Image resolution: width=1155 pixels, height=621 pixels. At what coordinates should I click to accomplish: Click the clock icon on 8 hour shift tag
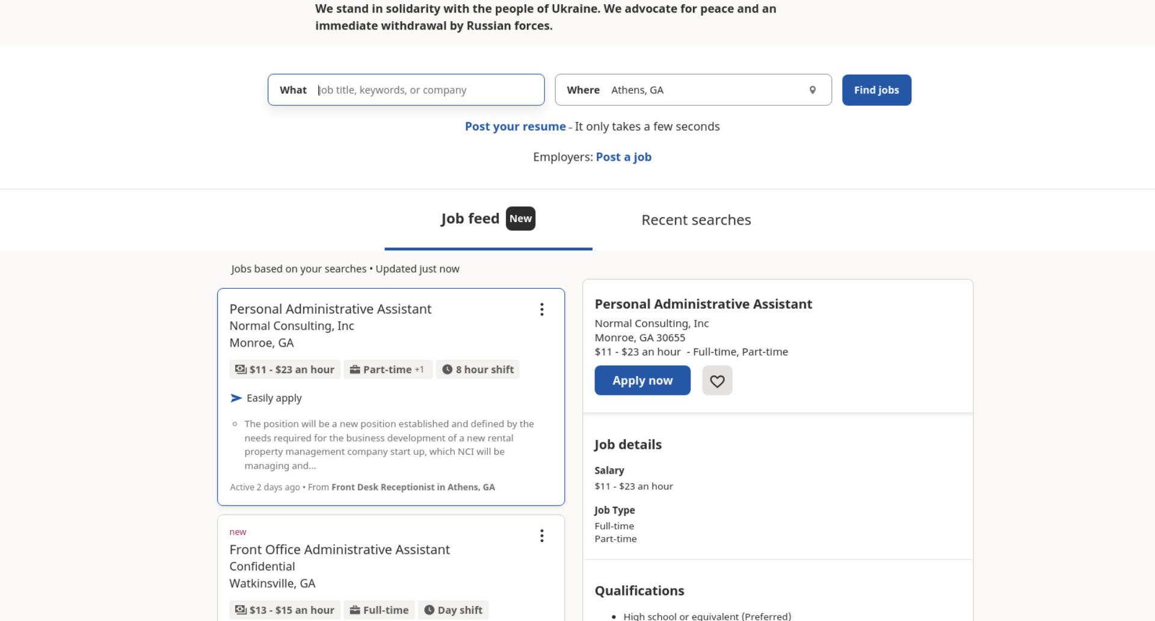click(447, 369)
